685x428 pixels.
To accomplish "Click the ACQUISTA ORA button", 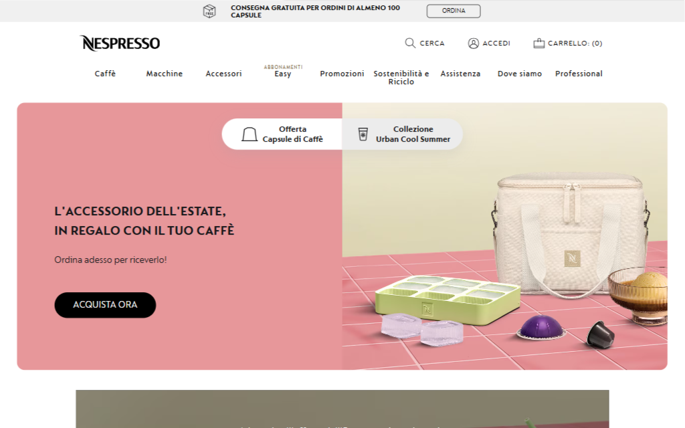I will pos(105,305).
